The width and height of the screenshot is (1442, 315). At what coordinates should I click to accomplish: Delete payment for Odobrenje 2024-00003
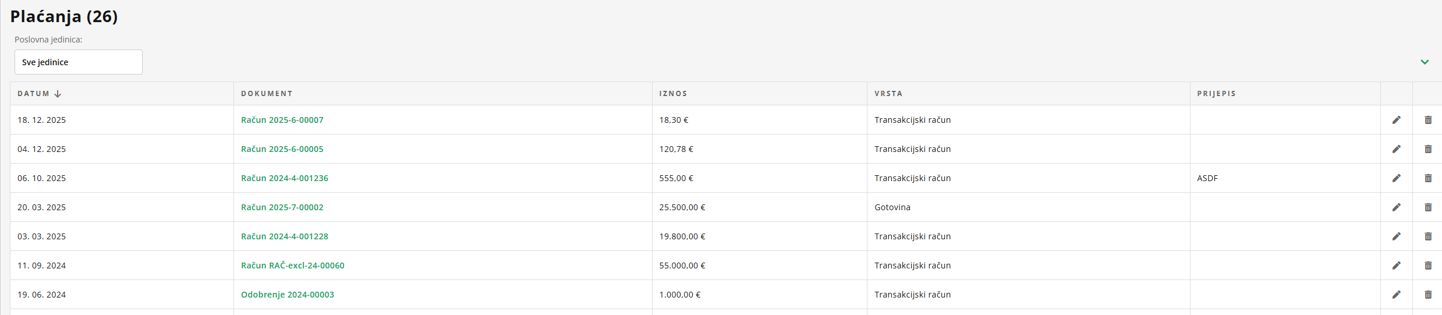click(x=1428, y=295)
